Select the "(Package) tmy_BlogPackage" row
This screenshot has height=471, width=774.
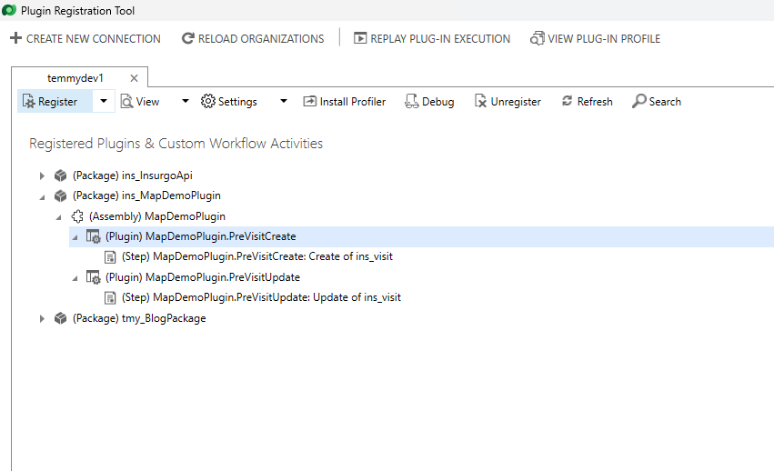[139, 318]
